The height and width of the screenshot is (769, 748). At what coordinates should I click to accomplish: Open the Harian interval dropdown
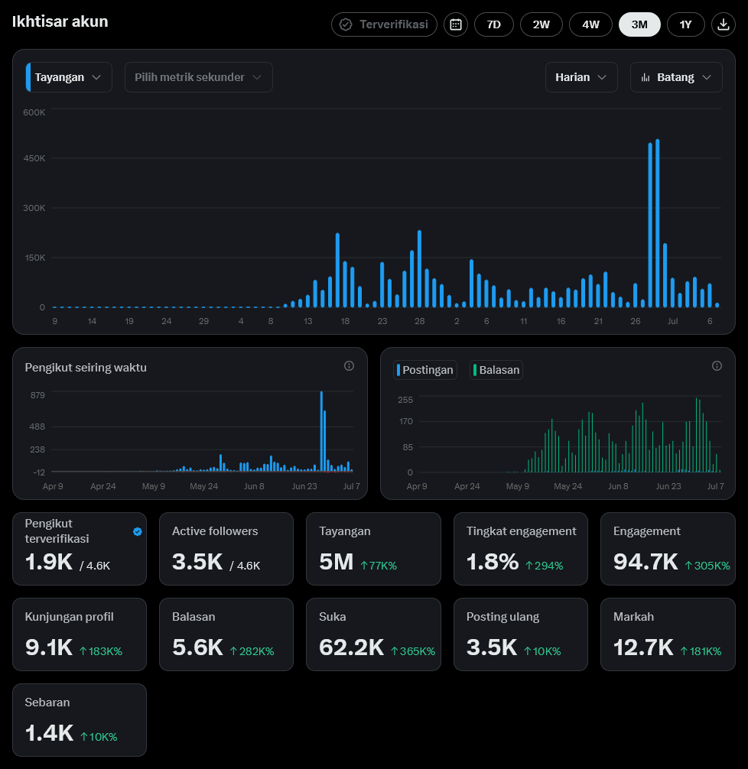[581, 77]
